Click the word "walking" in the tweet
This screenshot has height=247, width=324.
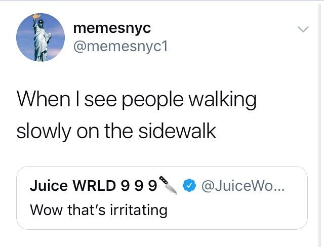[x=223, y=100]
